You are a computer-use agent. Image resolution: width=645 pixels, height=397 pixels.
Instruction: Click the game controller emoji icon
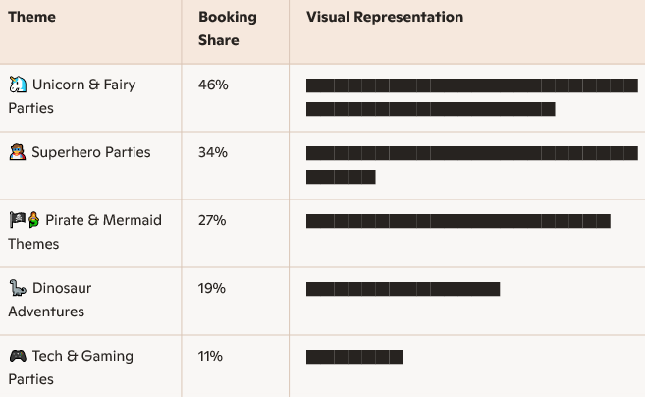click(x=17, y=356)
